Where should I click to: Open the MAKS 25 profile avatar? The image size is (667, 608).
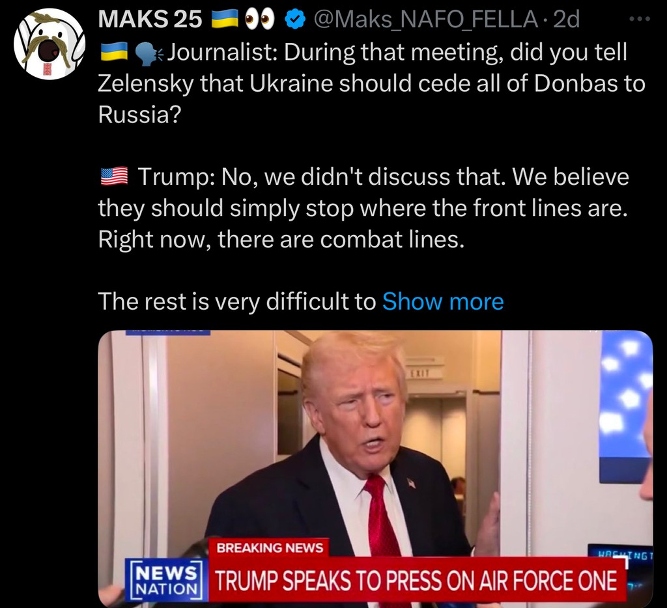[x=50, y=44]
